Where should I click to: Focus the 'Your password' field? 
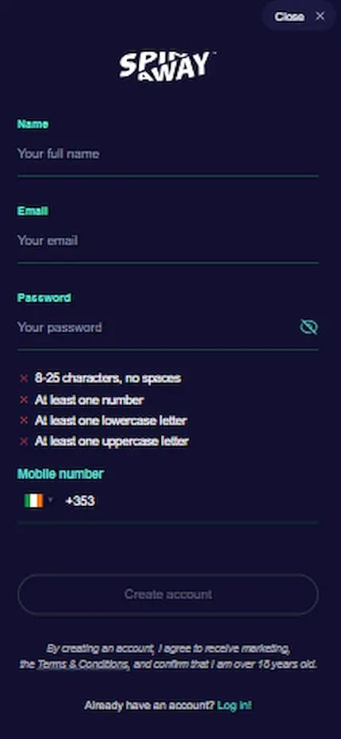click(x=155, y=327)
